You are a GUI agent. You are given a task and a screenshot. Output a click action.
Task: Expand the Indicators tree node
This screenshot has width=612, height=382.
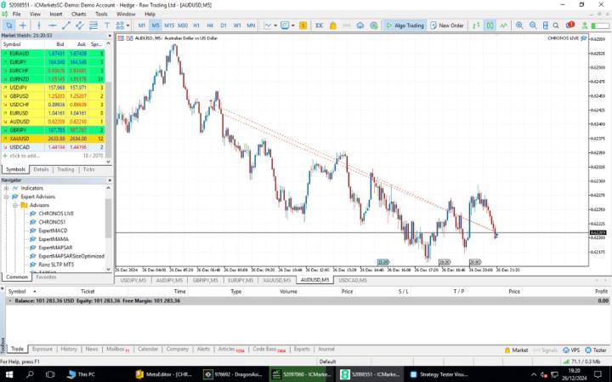[6, 187]
